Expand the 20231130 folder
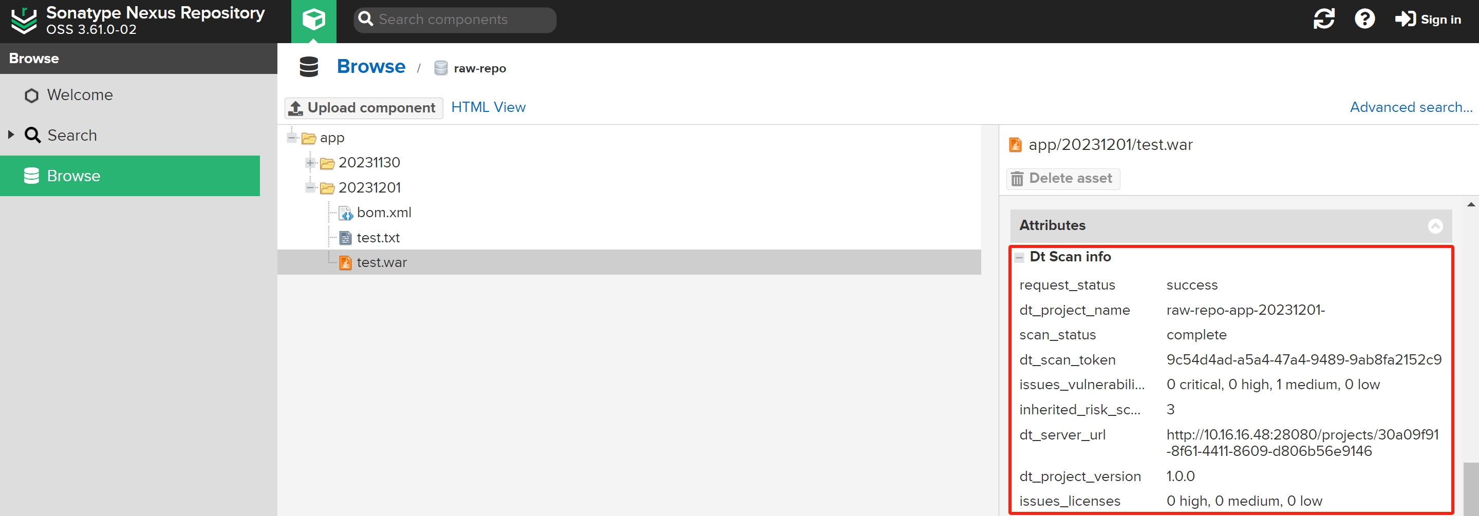The width and height of the screenshot is (1479, 516). 310,163
